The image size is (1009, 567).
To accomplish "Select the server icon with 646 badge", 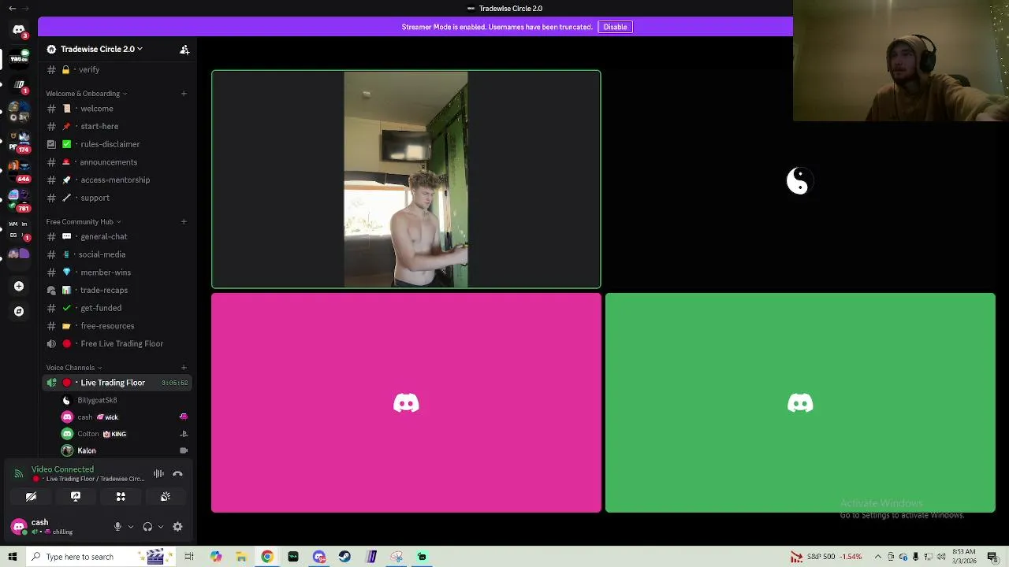I will [19, 172].
